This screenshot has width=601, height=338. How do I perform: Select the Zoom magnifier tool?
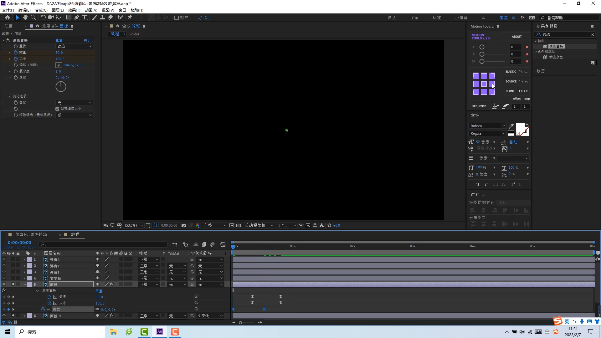(x=33, y=18)
